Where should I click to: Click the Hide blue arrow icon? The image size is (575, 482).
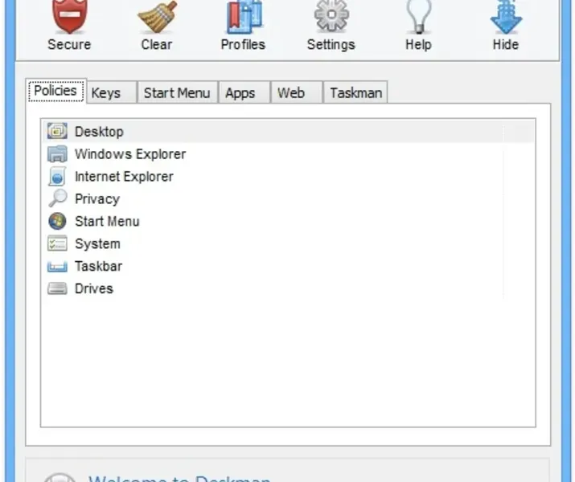[506, 16]
